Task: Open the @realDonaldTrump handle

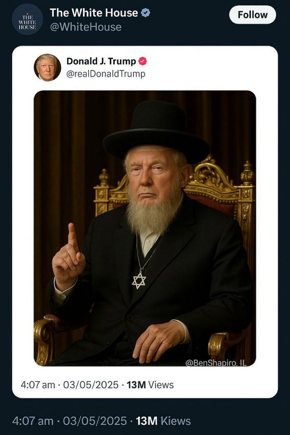Action: click(106, 74)
